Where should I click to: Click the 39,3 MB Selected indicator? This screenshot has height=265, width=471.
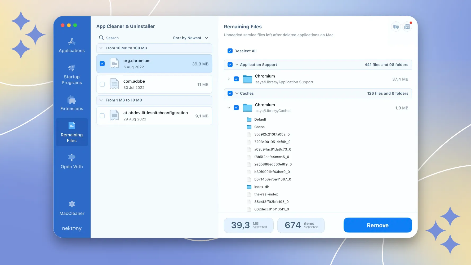click(248, 225)
